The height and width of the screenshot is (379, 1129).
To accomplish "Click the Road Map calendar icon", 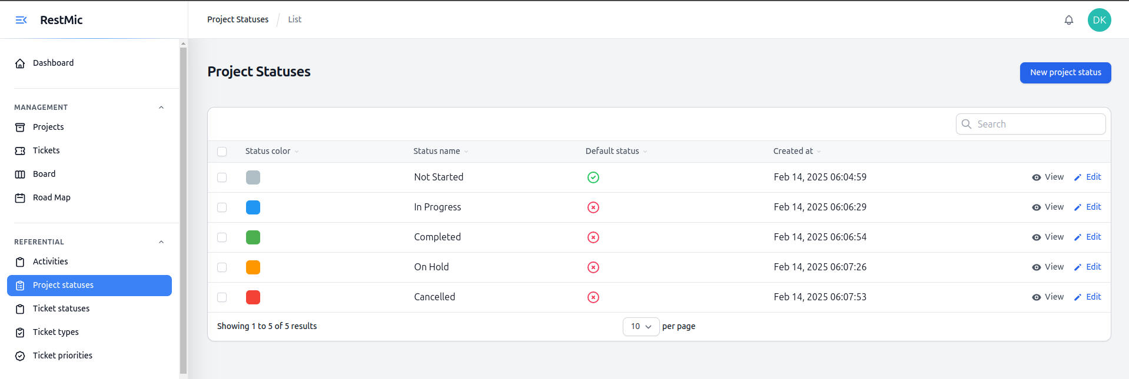I will [20, 198].
